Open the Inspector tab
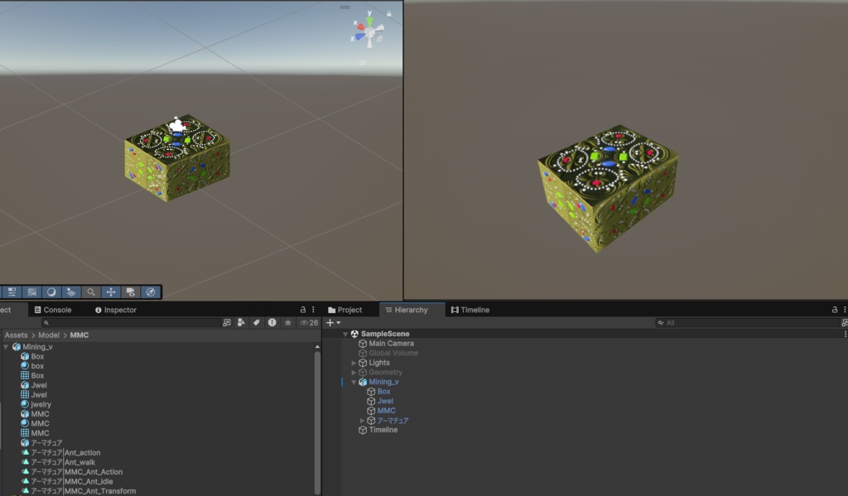Image resolution: width=848 pixels, height=496 pixels. [x=116, y=310]
